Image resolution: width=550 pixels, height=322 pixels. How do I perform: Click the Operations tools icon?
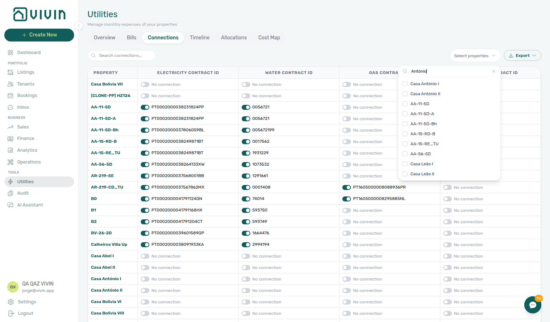tap(10, 162)
